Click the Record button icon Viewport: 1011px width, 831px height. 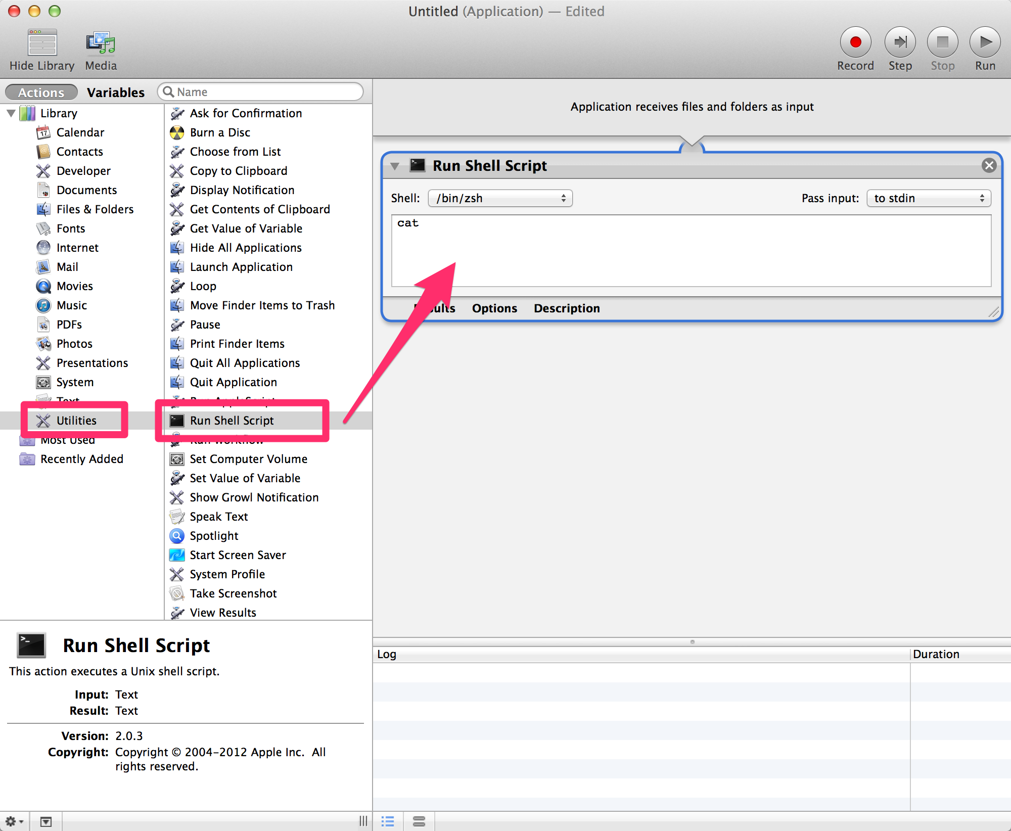point(855,42)
